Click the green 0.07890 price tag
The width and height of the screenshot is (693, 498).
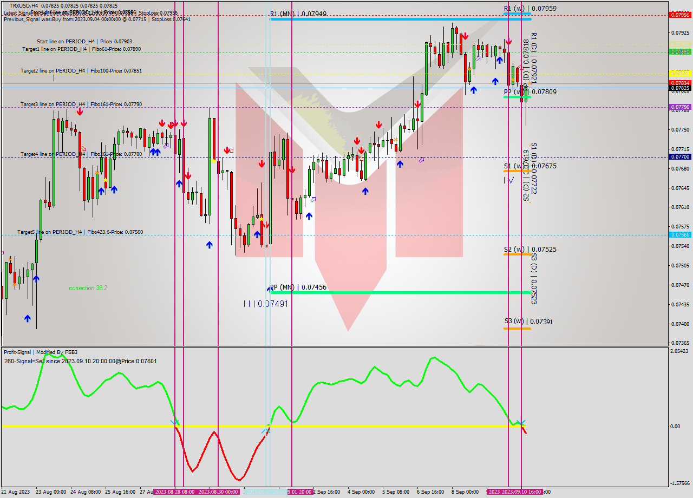click(680, 52)
